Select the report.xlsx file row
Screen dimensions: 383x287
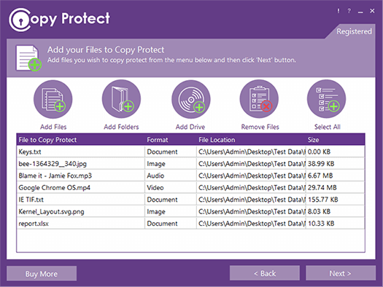[x=190, y=224]
